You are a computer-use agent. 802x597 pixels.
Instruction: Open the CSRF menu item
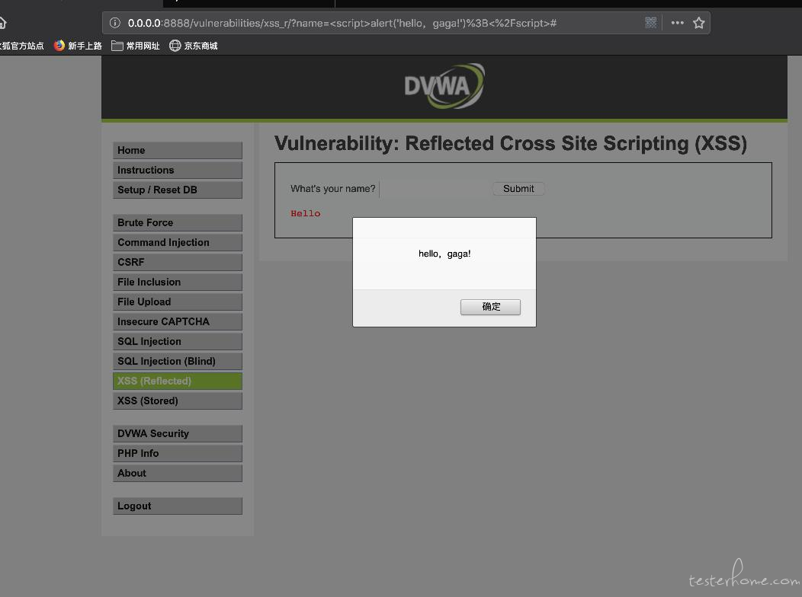tap(178, 262)
